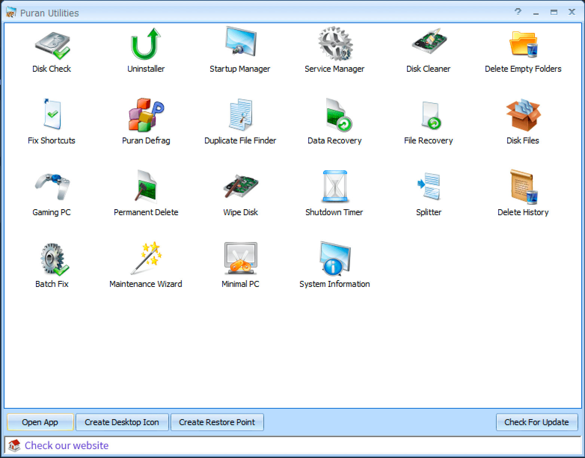Click the "Disk Cleaner" label text

point(429,69)
